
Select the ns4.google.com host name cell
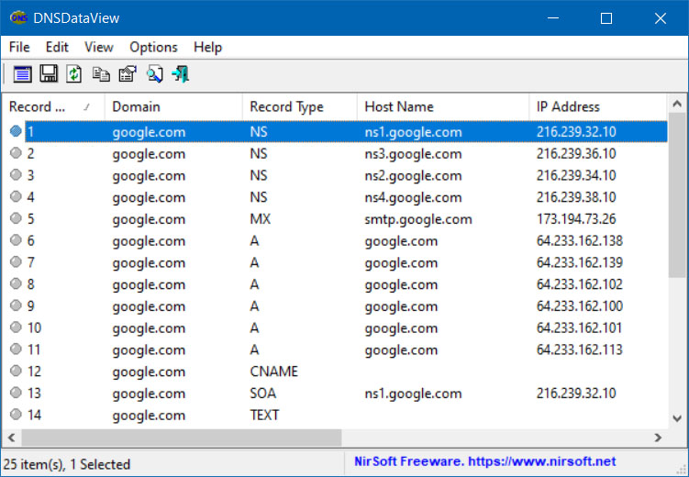[x=413, y=197]
